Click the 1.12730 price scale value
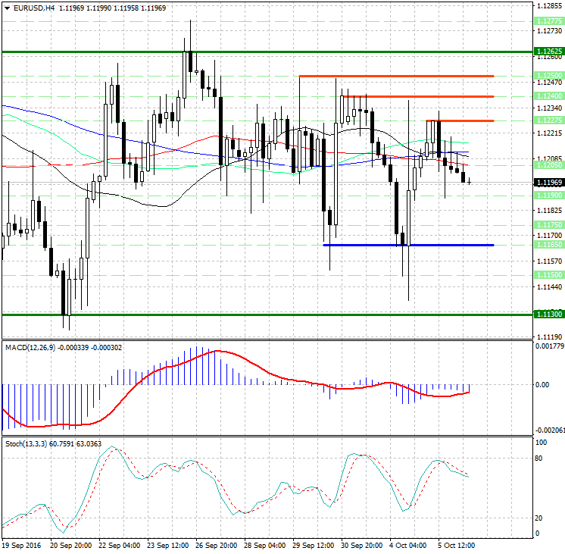565x554 pixels. coord(550,31)
